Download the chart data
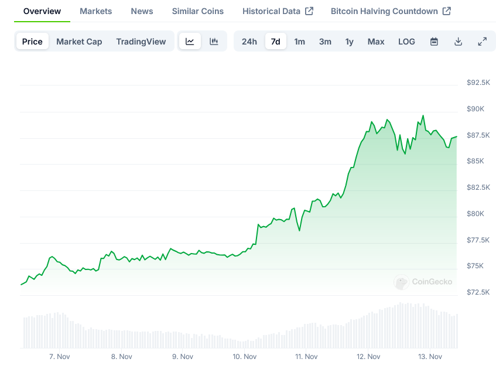Viewport: 496px width, 369px height. [x=458, y=42]
